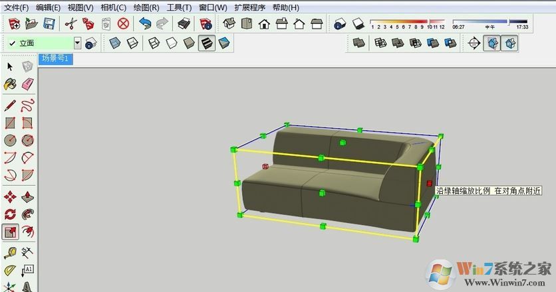Click the red Delete circle icon

123,24
